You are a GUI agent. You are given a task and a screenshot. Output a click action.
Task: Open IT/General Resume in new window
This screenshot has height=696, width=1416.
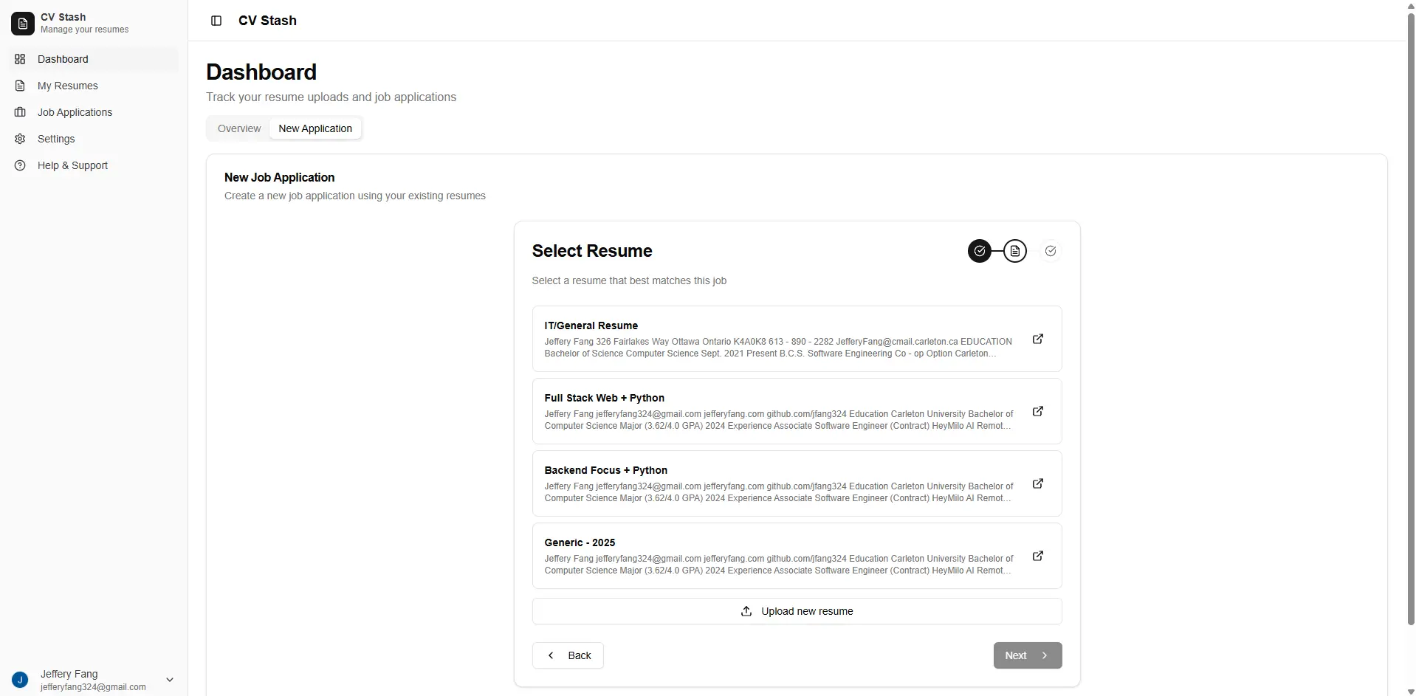click(x=1037, y=339)
